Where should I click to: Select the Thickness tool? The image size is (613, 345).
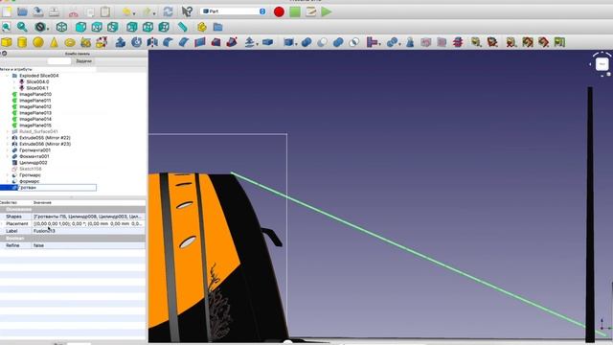pos(268,42)
